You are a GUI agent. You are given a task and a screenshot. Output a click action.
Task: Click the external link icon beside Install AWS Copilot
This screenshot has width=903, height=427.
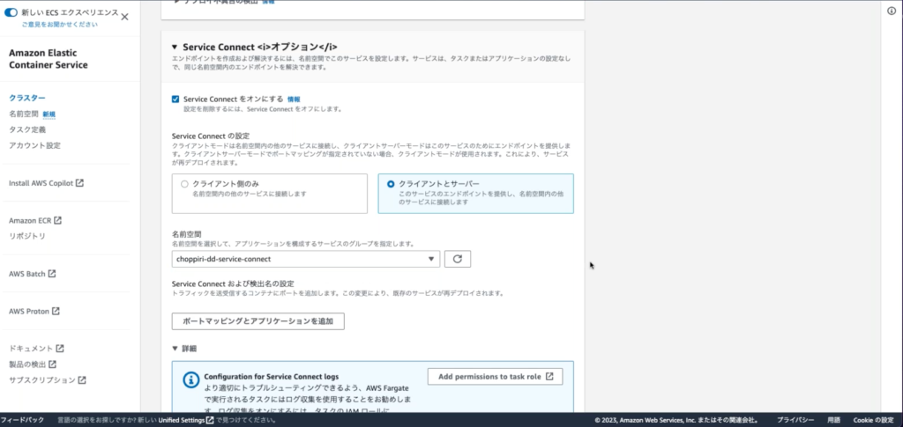(80, 183)
